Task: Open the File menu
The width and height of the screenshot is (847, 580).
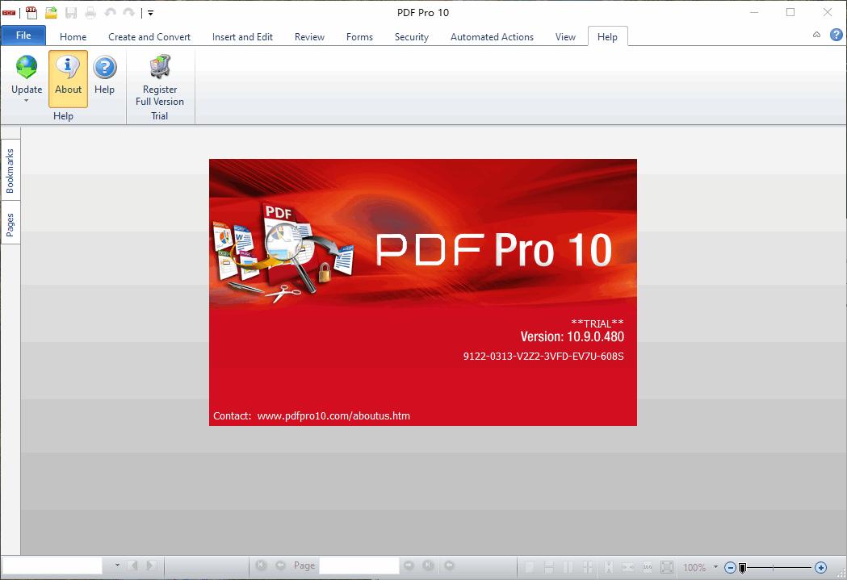Action: [23, 35]
